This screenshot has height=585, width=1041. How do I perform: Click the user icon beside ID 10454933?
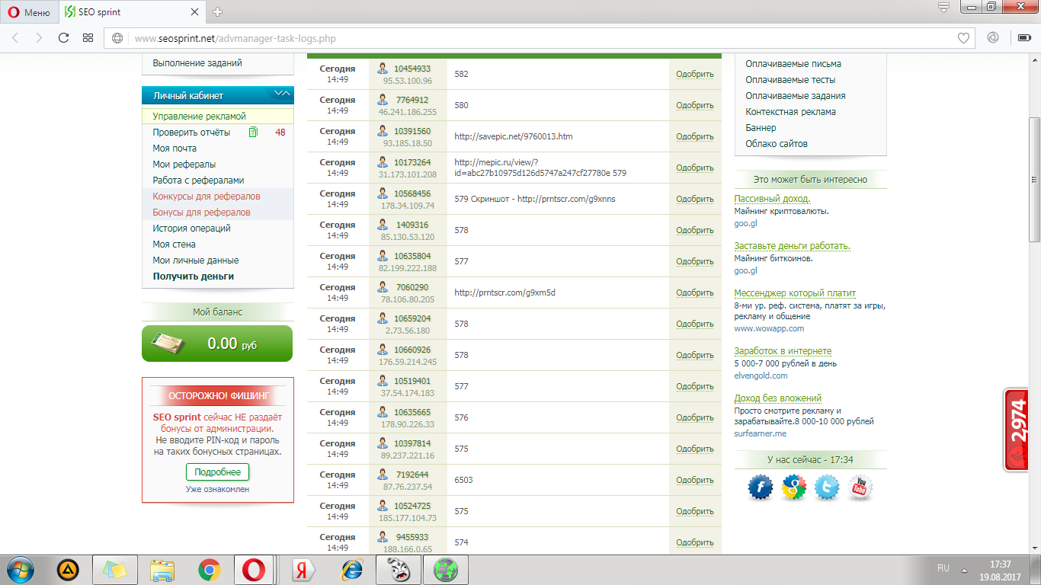[x=383, y=69]
